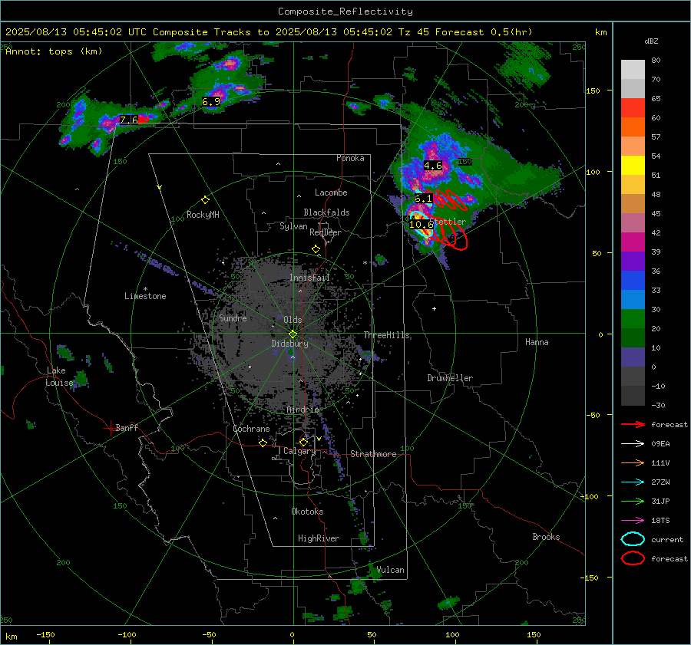Click the Lacombe label
This screenshot has width=691, height=645.
[331, 193]
